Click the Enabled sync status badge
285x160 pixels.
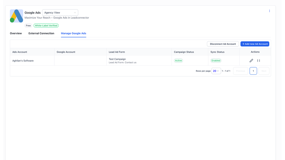pos(216,60)
